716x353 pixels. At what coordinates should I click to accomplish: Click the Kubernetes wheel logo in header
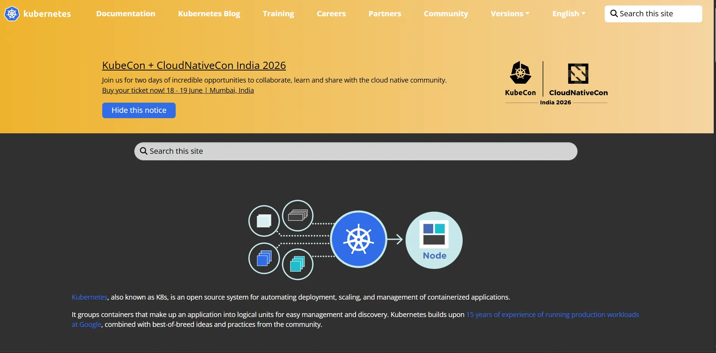tap(12, 14)
